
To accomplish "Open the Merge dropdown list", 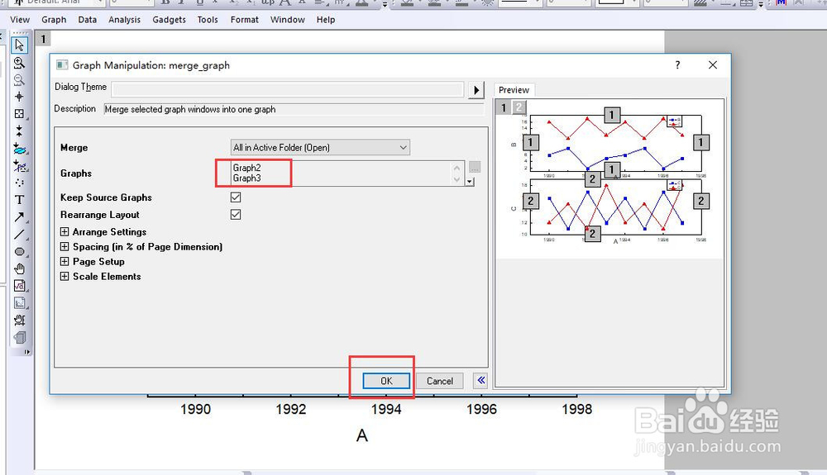I will coord(320,147).
